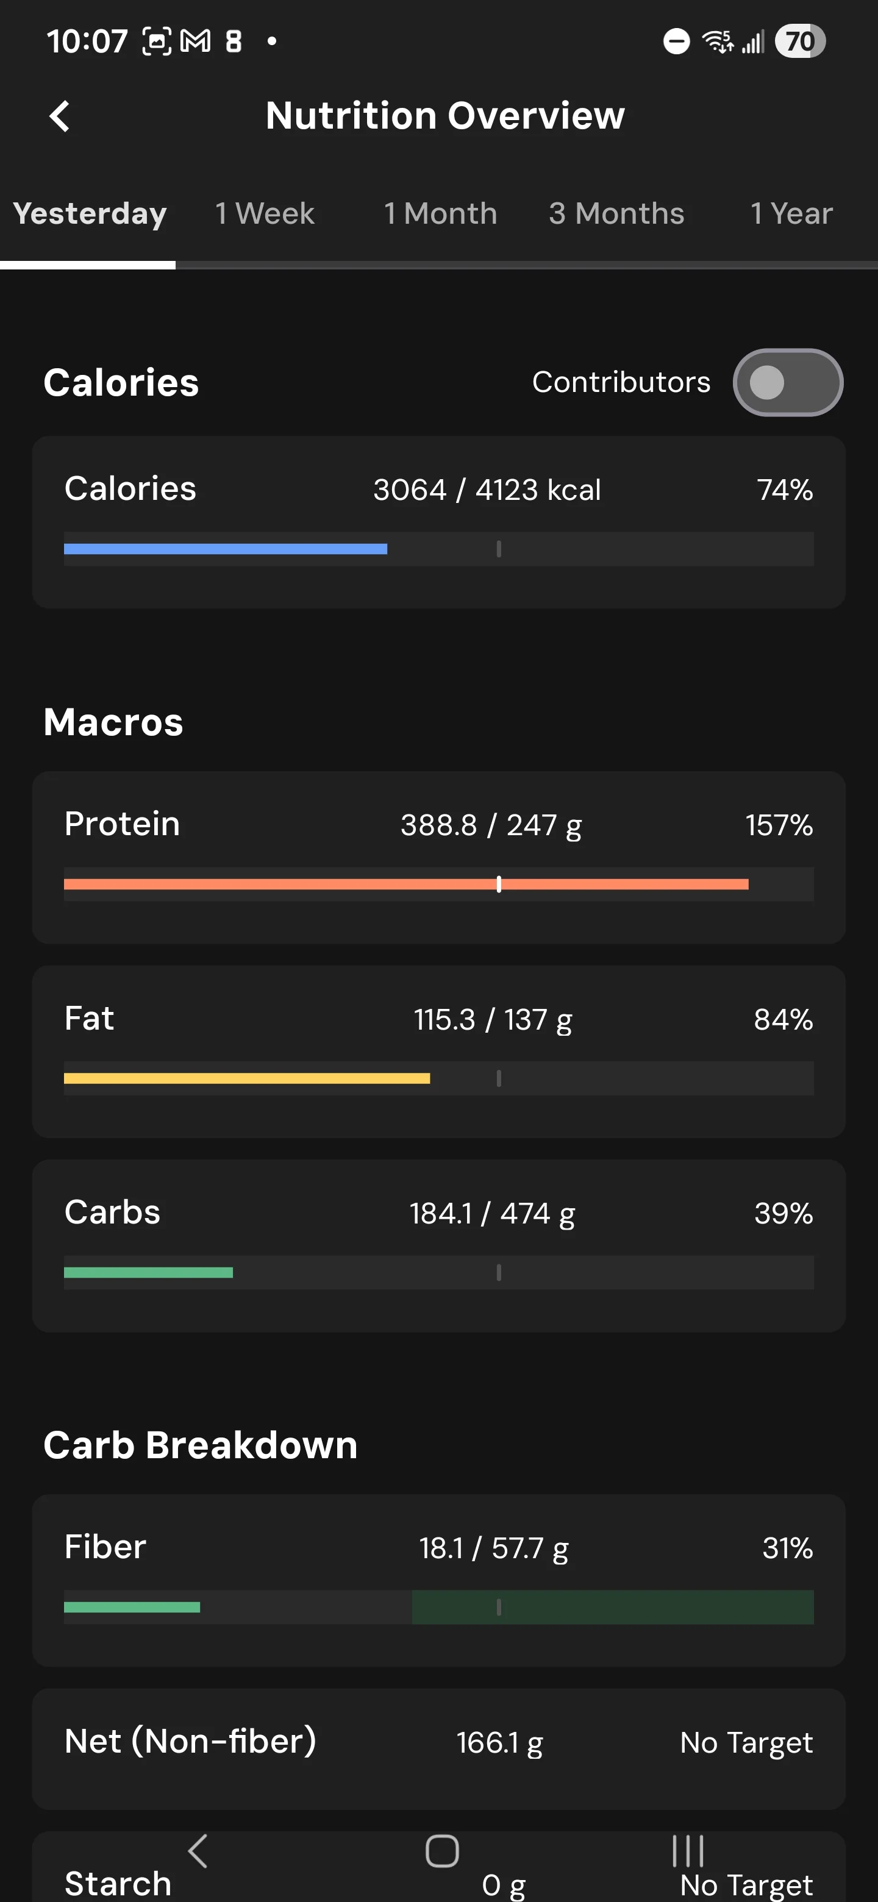Tap the yellow Fat progress bar

click(247, 1078)
